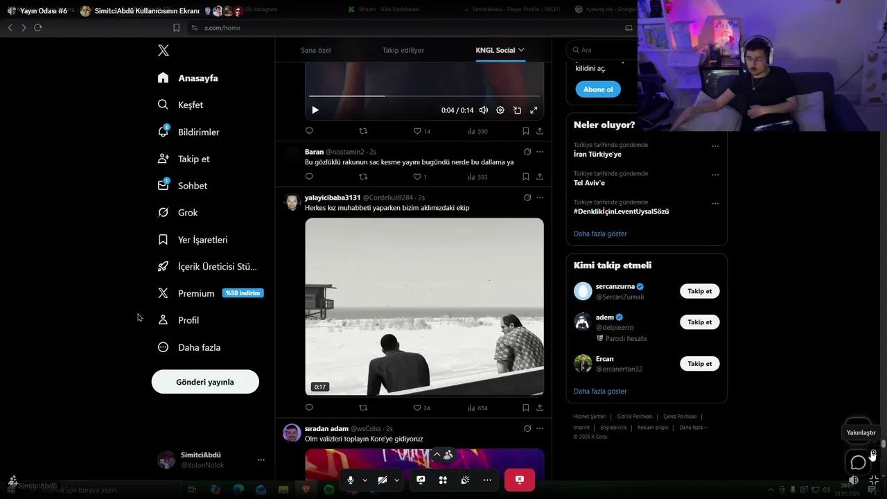The height and width of the screenshot is (499, 887).
Task: Reply to yalayicibaba3131's post
Action: tap(309, 408)
